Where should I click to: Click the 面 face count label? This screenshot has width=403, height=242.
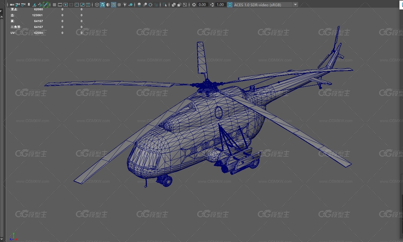[x=12, y=21]
